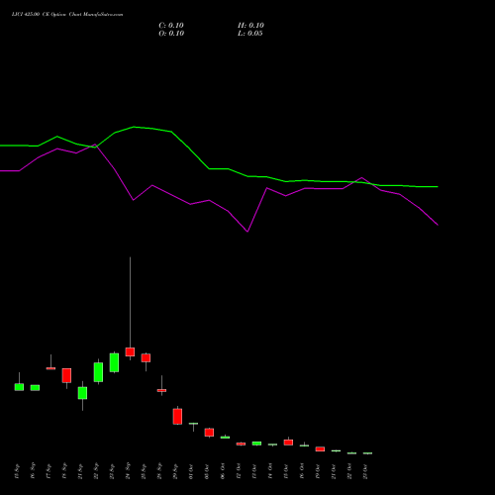
Task: Select the tall green candle above 23 Sep
Action: click(114, 362)
